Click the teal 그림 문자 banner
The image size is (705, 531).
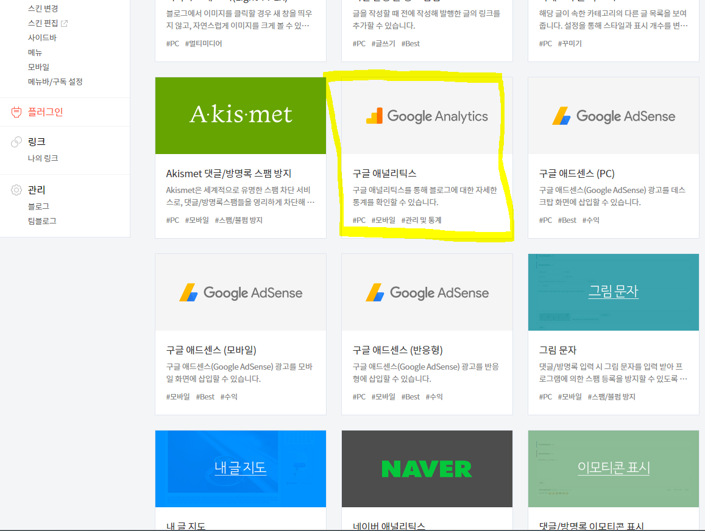click(613, 292)
